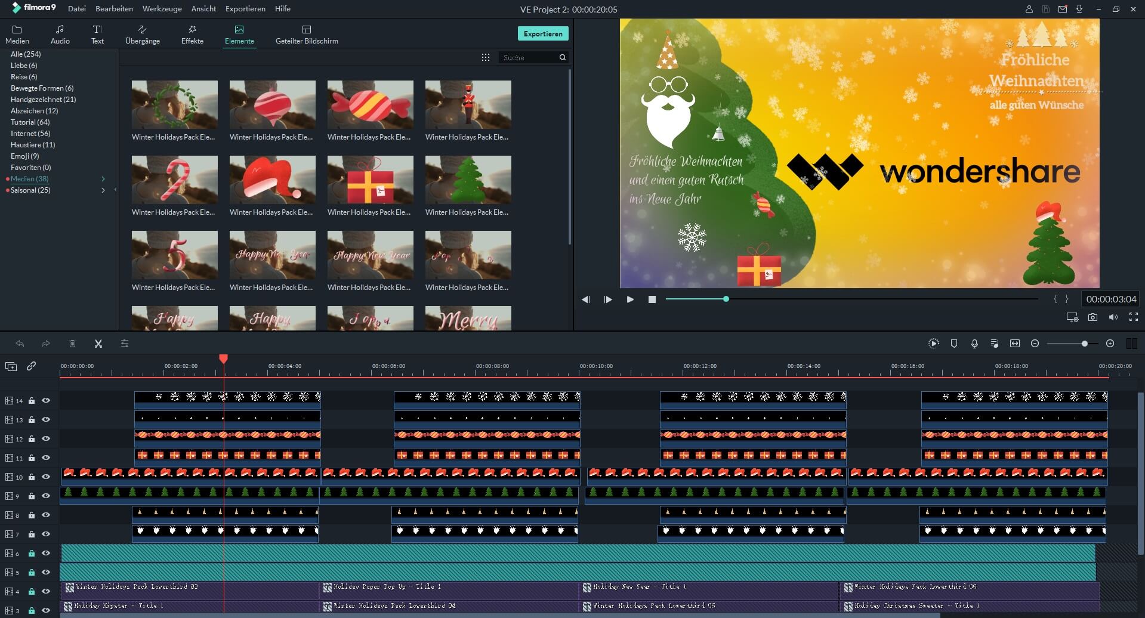Click the render preview icon
This screenshot has height=618, width=1145.
(x=934, y=344)
